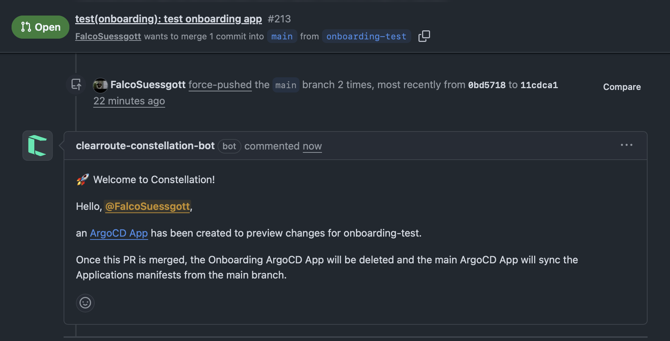
Task: Open clearroute-constellation-bot profile name
Action: pos(145,146)
